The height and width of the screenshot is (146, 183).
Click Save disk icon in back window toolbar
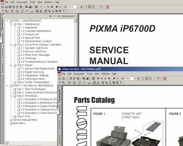[x=10, y=7]
